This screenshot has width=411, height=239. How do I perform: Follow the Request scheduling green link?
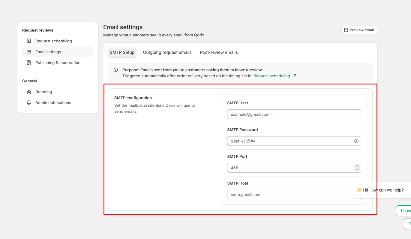[x=272, y=76]
